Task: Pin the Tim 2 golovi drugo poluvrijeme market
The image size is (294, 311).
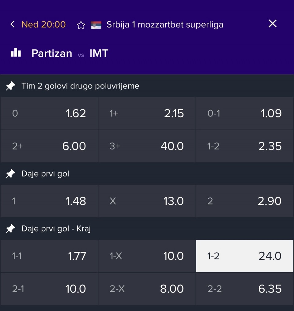Action: [10, 86]
